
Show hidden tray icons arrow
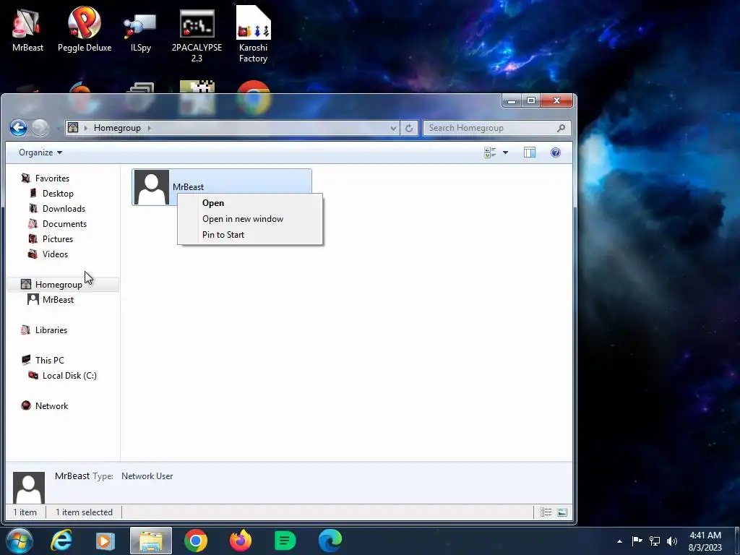pos(619,541)
